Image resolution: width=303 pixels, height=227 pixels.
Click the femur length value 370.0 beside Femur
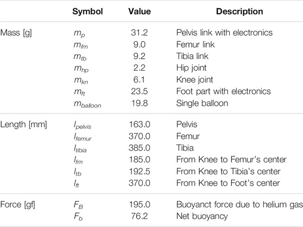click(x=140, y=136)
